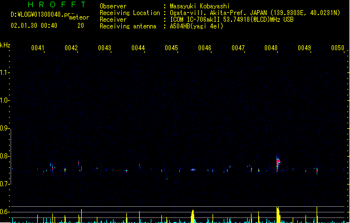Click the 0.9 kHz axis label

coord(4,128)
